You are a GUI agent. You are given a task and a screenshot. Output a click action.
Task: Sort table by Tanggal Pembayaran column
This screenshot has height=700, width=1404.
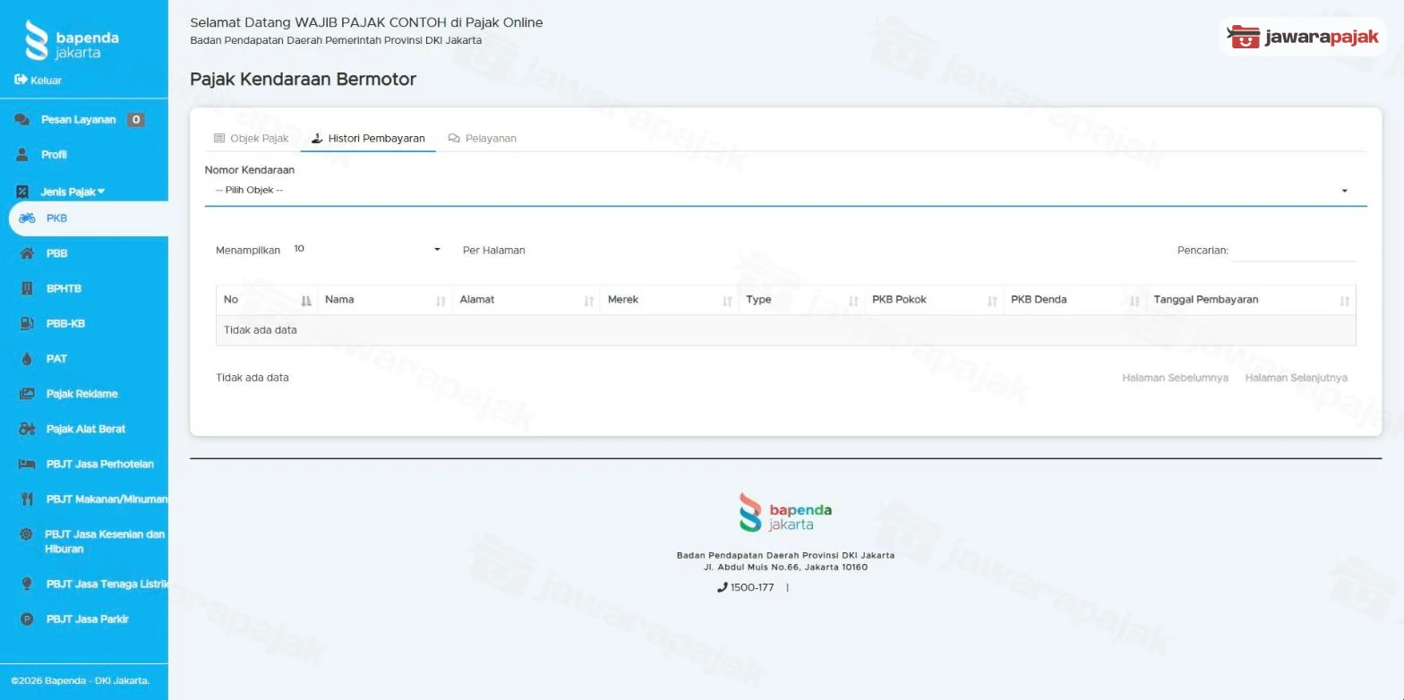tap(1251, 300)
